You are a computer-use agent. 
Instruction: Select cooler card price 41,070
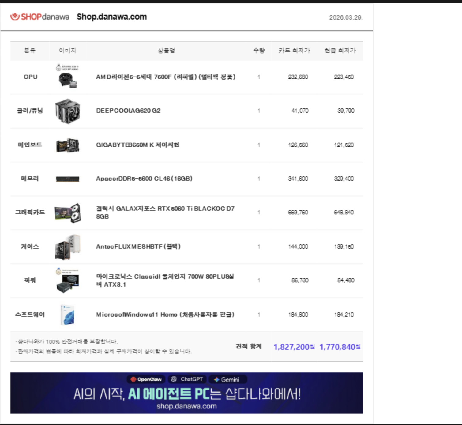[300, 111]
